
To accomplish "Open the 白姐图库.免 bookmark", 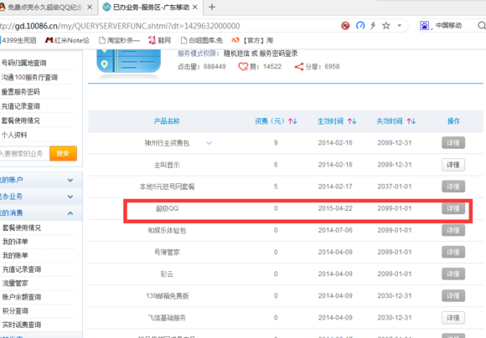I will [202, 40].
